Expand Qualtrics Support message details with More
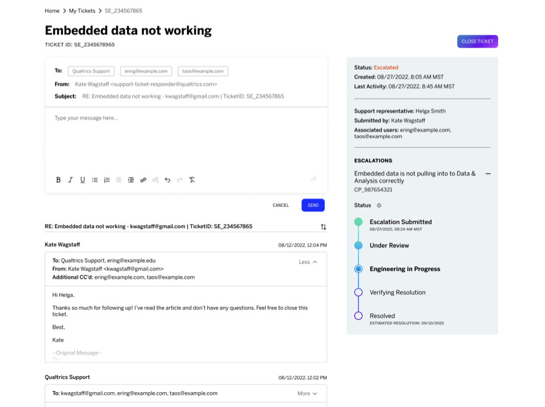 coord(307,394)
